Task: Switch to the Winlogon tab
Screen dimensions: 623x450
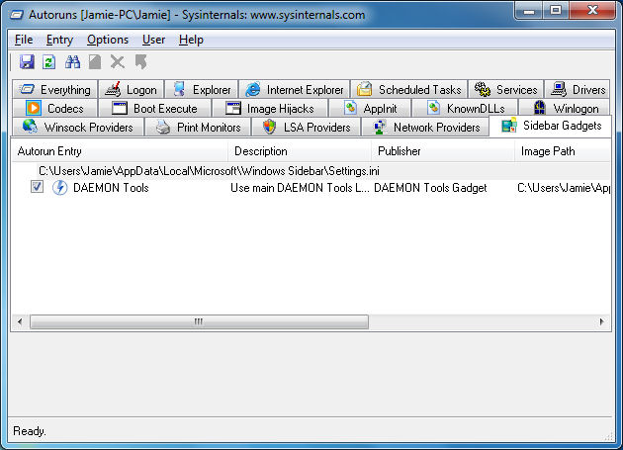Action: 565,108
